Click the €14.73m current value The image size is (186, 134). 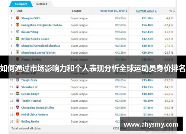pyautogui.click(x=148, y=87)
